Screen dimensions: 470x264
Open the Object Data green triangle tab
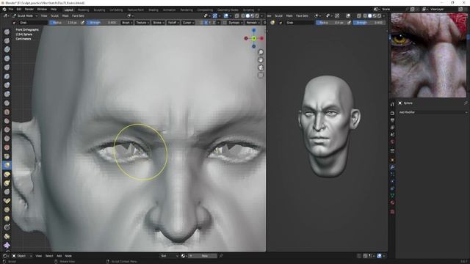[392, 196]
